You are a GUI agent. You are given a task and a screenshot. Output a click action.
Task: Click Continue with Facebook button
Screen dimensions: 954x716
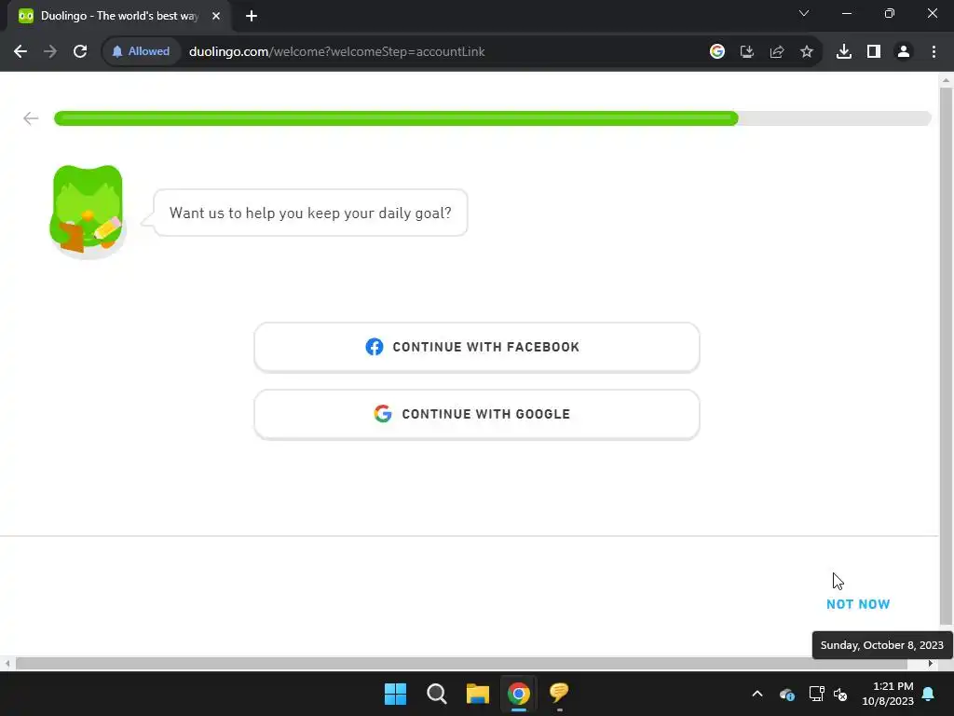pyautogui.click(x=476, y=347)
